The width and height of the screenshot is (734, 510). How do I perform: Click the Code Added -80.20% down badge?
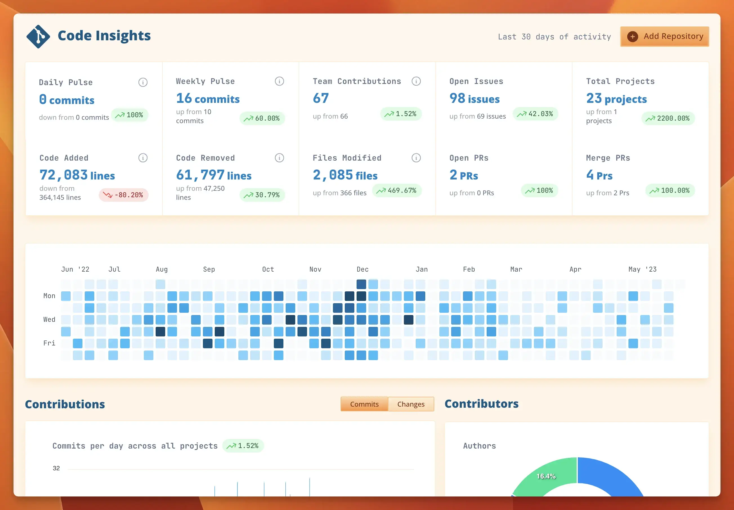click(x=124, y=195)
